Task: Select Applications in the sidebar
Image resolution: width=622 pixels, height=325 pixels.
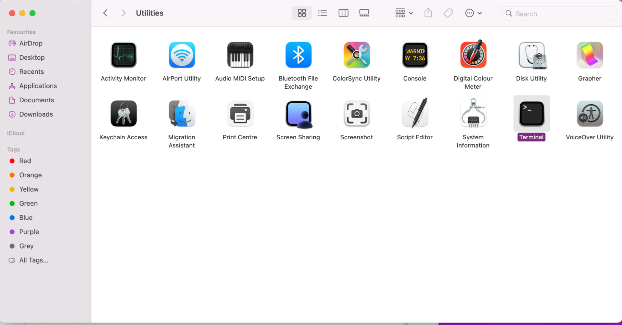Action: [38, 86]
